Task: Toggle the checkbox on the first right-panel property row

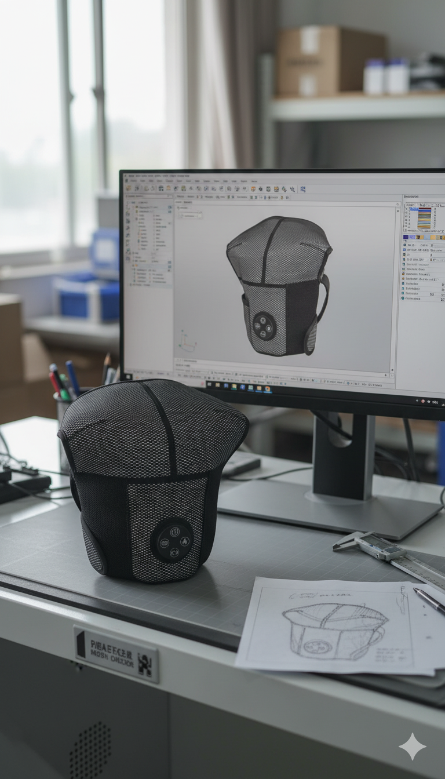Action: (x=403, y=245)
